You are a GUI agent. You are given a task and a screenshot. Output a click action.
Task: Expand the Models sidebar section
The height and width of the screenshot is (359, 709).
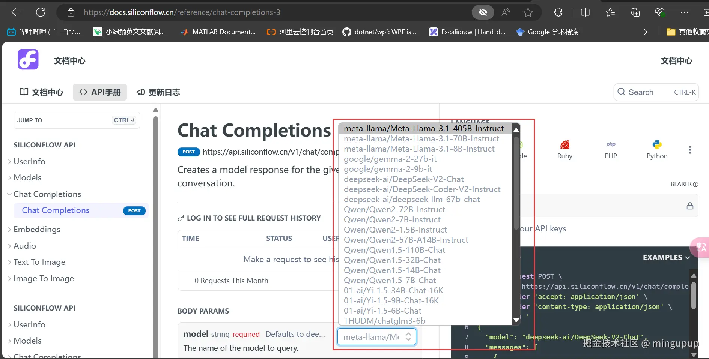point(24,177)
